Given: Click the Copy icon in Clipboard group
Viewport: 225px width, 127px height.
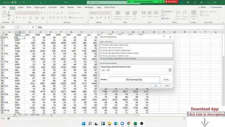Looking at the screenshot, I should pyautogui.click(x=9, y=15).
